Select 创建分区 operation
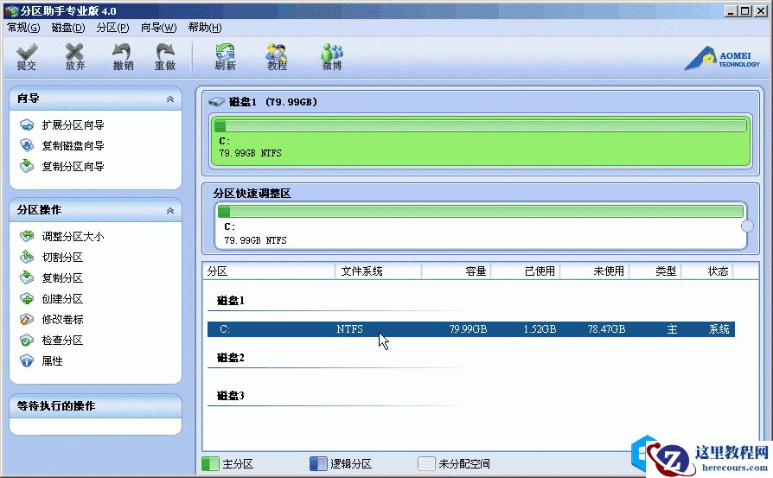Viewport: 773px width, 478px height. pyautogui.click(x=62, y=298)
